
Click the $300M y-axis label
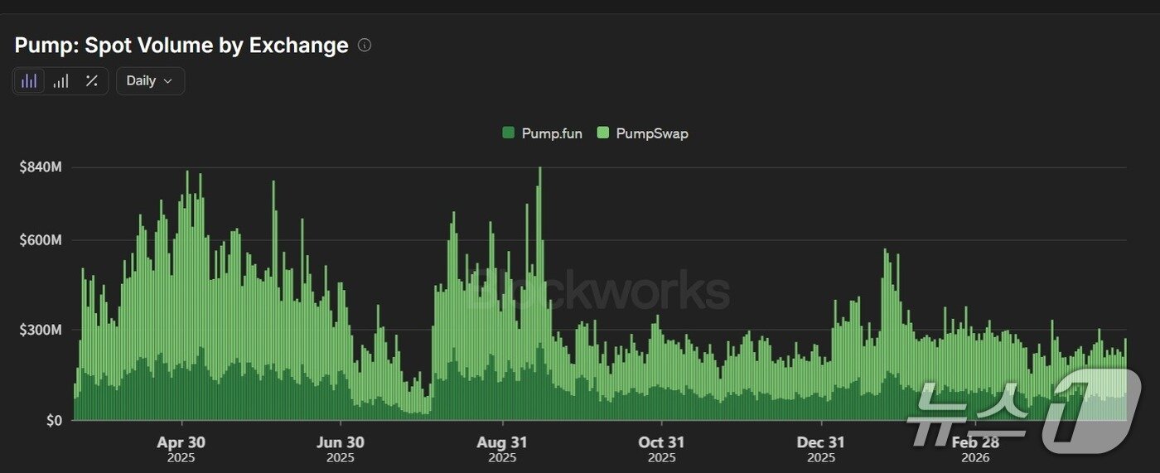coord(41,331)
